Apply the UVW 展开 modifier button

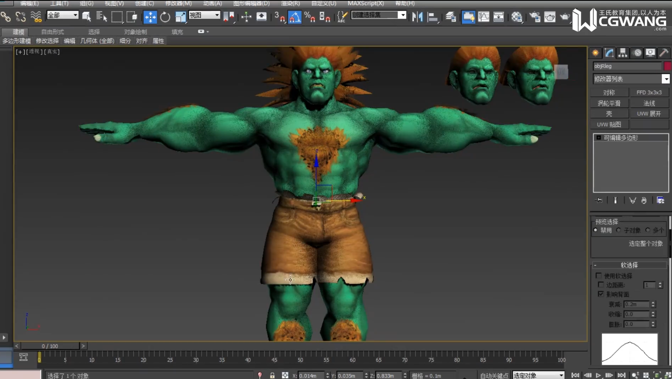(x=649, y=114)
